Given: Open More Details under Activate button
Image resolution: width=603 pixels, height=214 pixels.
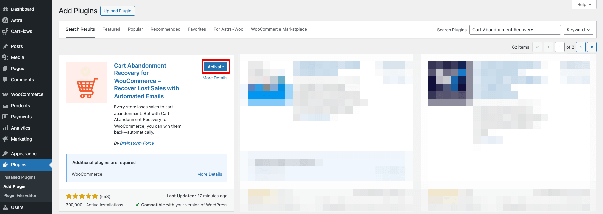Looking at the screenshot, I should click(215, 78).
